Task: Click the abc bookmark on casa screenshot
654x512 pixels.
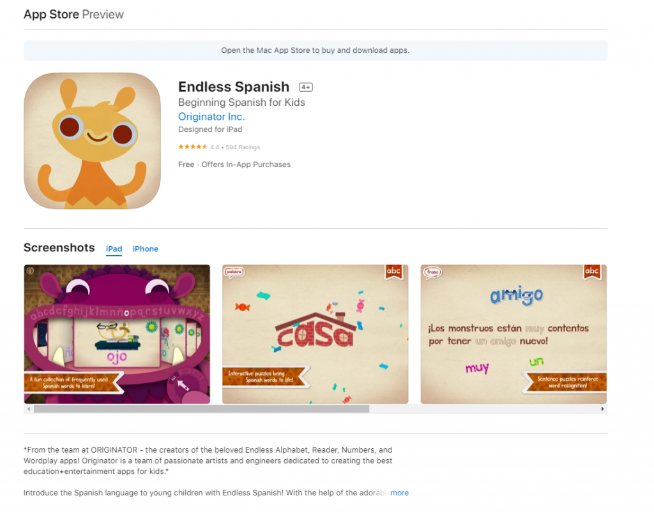Action: [x=393, y=272]
